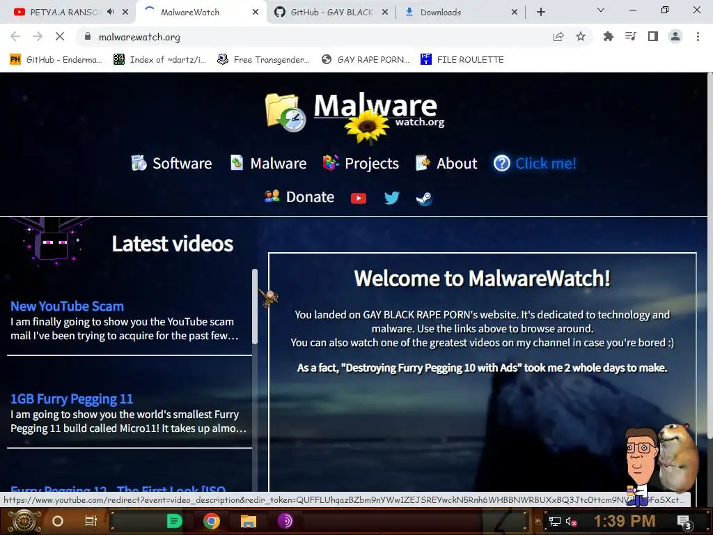Click the question mark icon beside Click me
The width and height of the screenshot is (713, 535).
(x=502, y=163)
